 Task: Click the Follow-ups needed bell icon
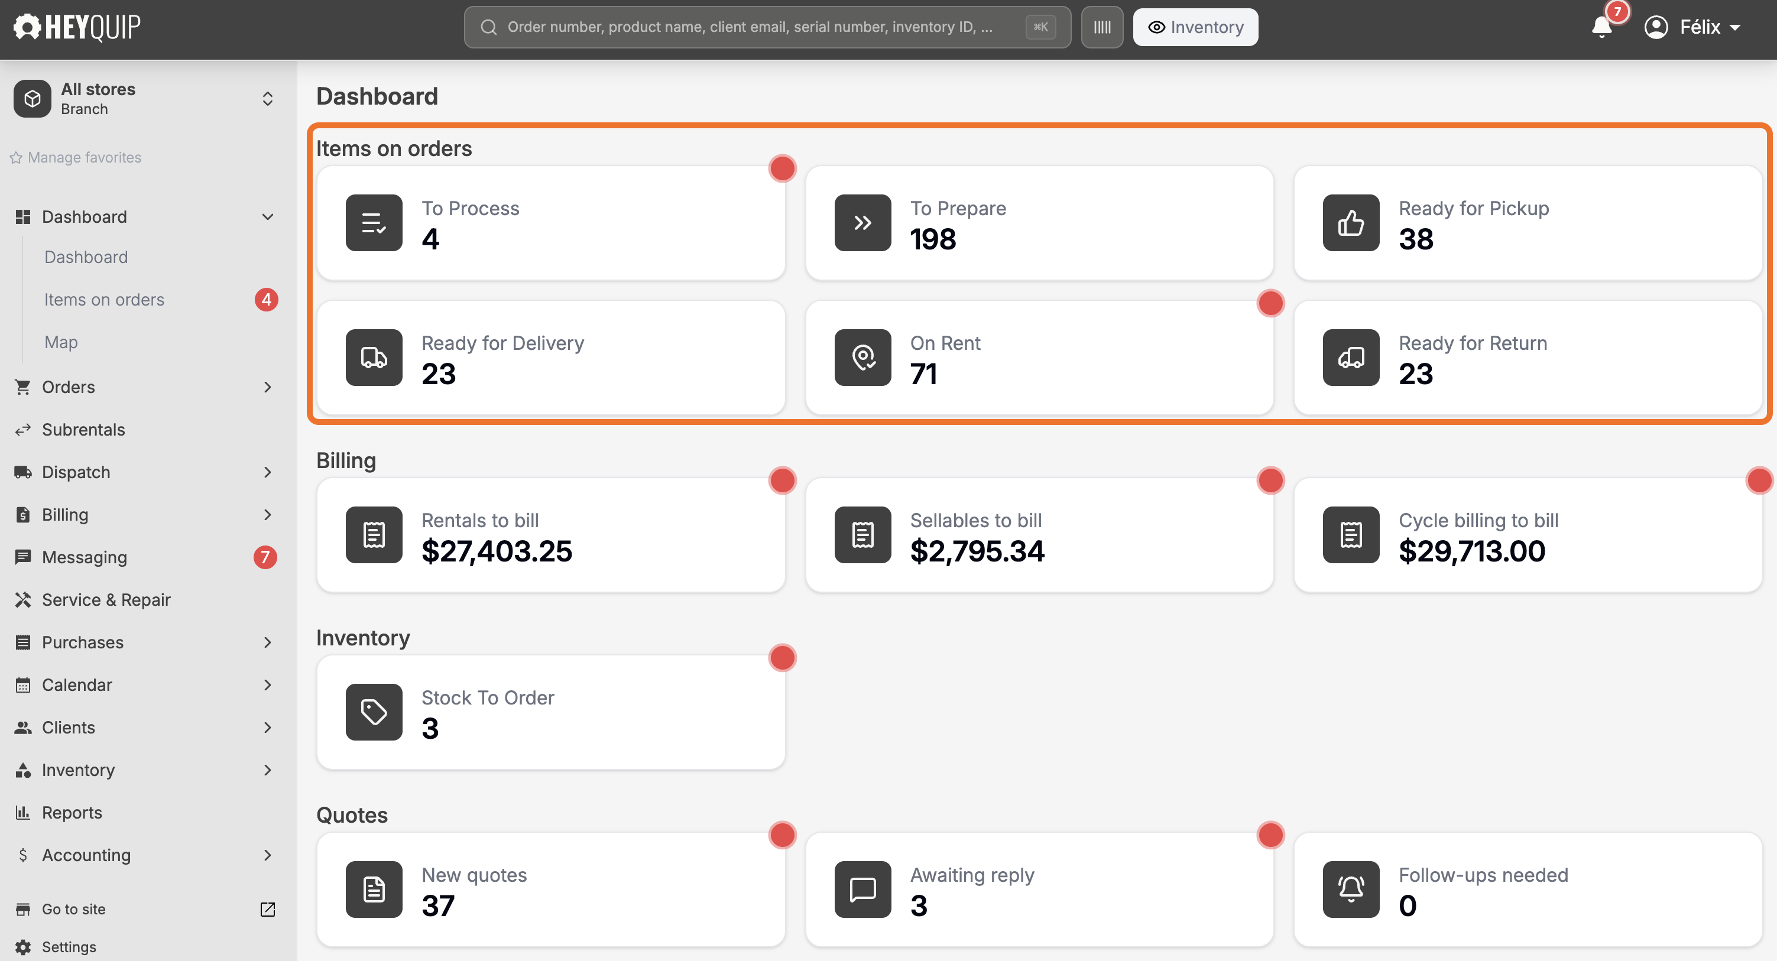(1351, 889)
